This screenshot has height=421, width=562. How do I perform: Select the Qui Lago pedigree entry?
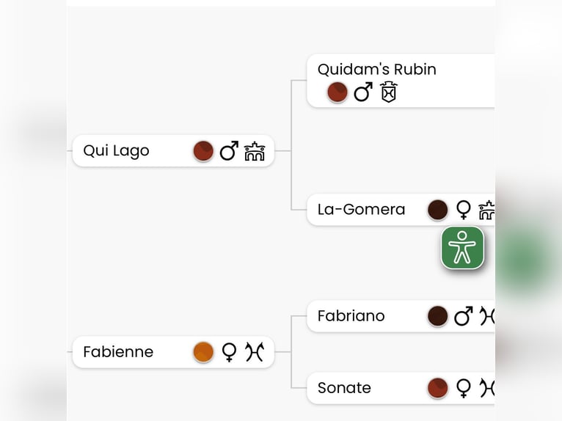point(116,151)
